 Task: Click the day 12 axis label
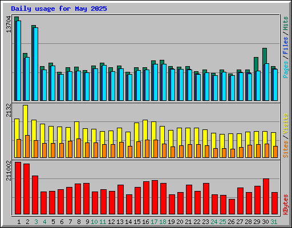point(111,222)
